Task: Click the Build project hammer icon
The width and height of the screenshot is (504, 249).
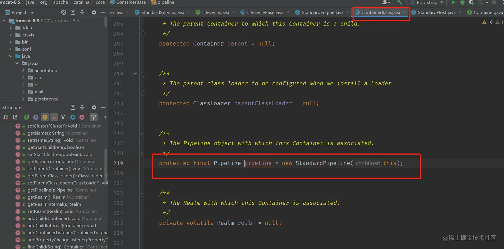Action: pyautogui.click(x=399, y=2)
